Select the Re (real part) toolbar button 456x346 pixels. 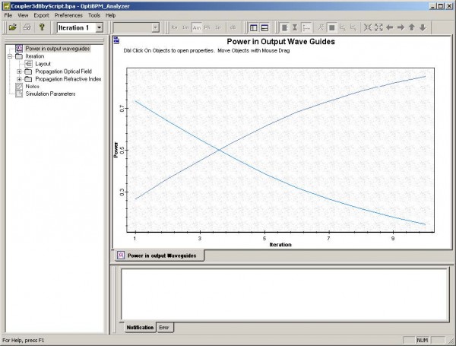coord(174,27)
